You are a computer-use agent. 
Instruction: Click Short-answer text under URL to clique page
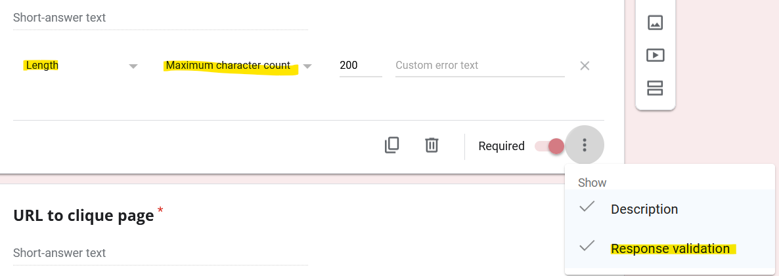(x=60, y=253)
